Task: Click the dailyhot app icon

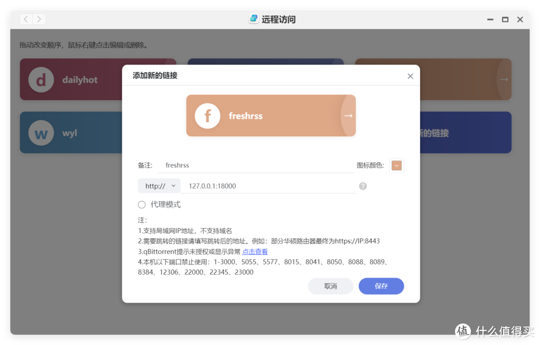Action: pos(40,79)
